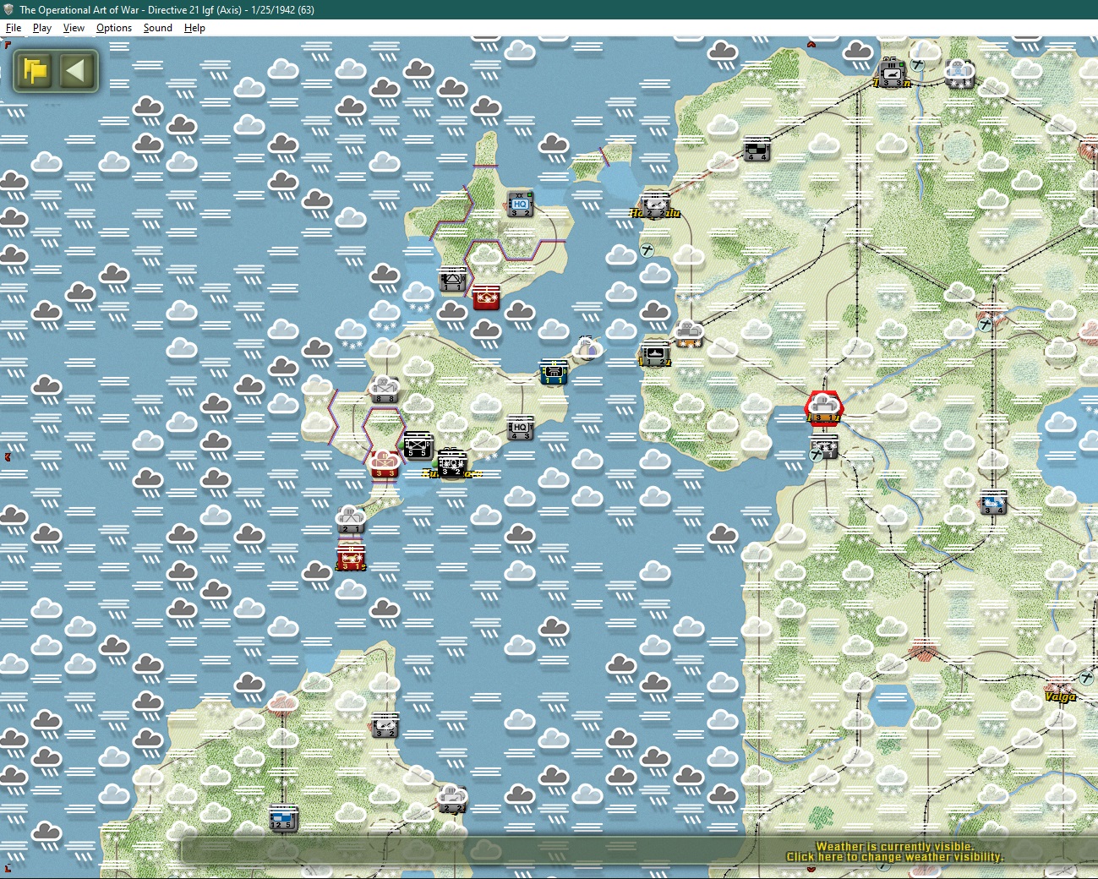This screenshot has width=1098, height=879.
Task: Select the blue-symbol unit rated 3-4
Action: coord(993,502)
